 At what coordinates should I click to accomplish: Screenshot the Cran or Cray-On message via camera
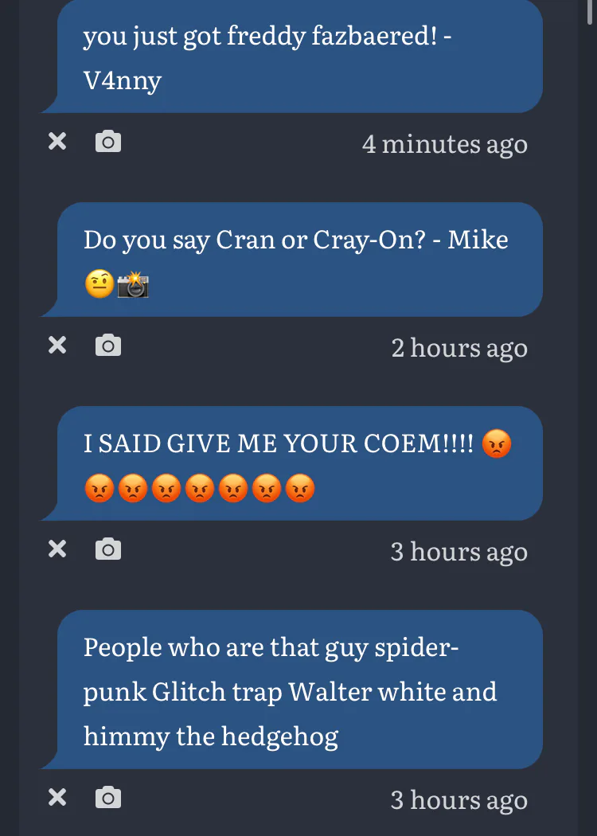[108, 346]
